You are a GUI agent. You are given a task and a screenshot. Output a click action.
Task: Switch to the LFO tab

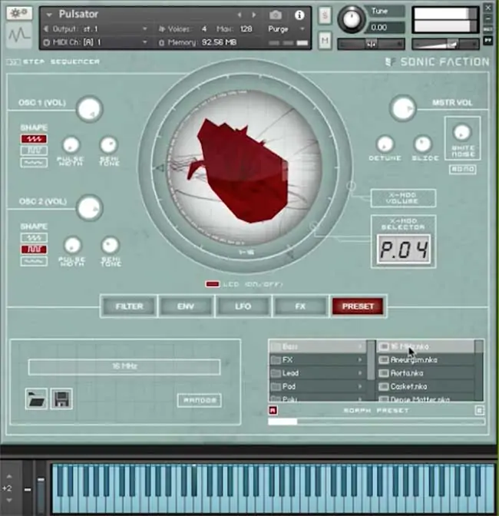pyautogui.click(x=243, y=306)
